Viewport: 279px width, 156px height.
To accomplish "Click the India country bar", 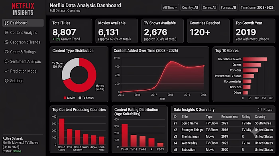I will [x=70, y=137].
